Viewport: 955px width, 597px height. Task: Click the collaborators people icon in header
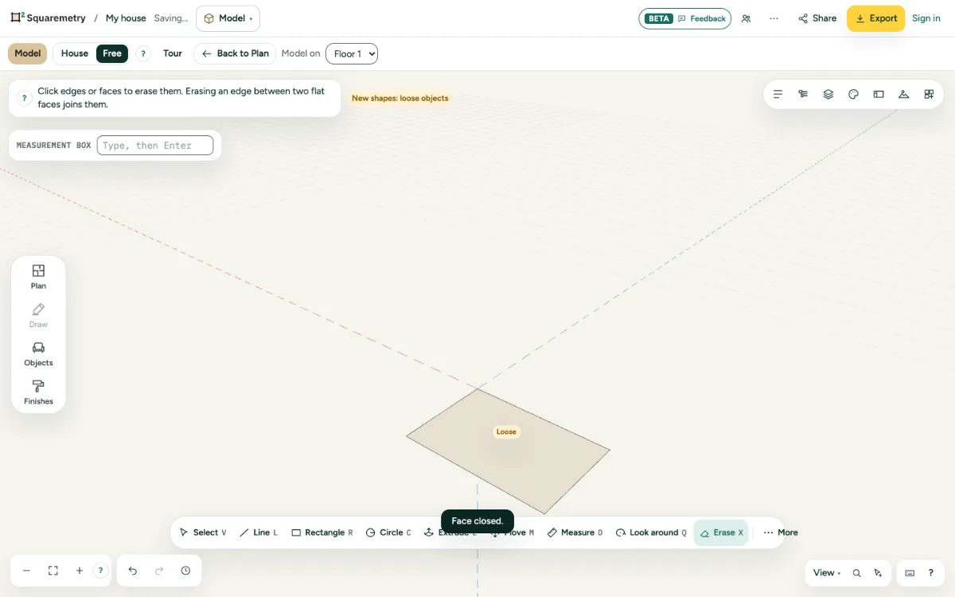tap(746, 18)
